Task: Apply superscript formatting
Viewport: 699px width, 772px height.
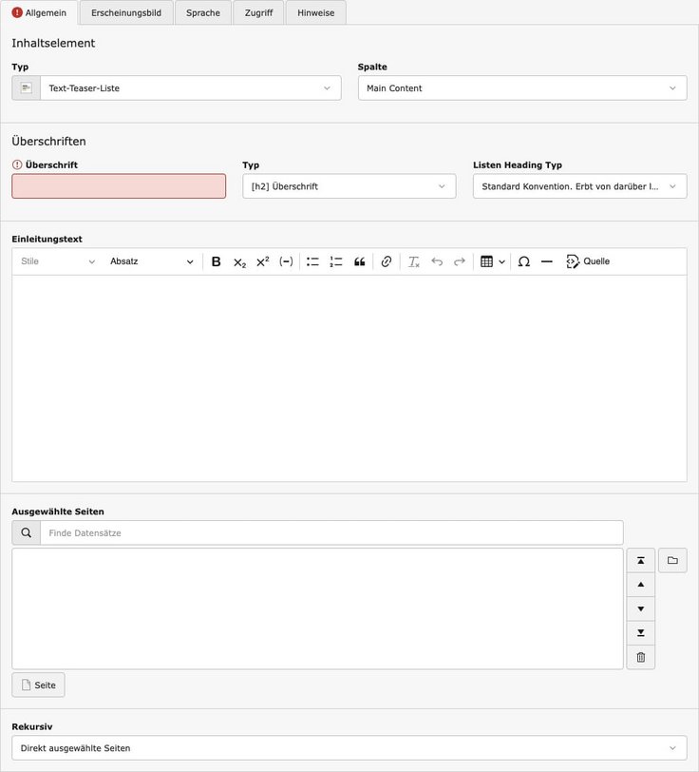Action: pos(263,261)
